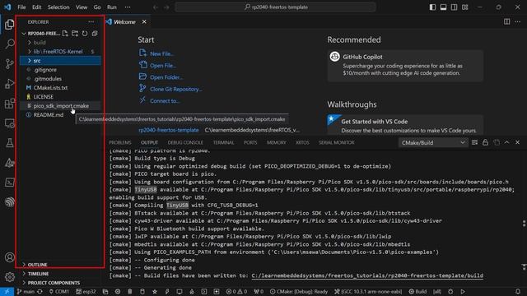Open editor more actions ellipsis

[518, 22]
